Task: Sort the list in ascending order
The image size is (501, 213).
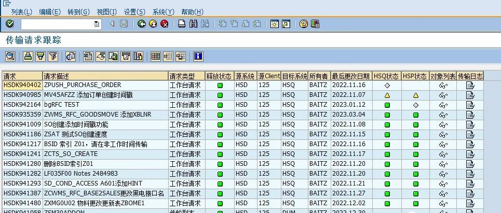Action: point(28,56)
